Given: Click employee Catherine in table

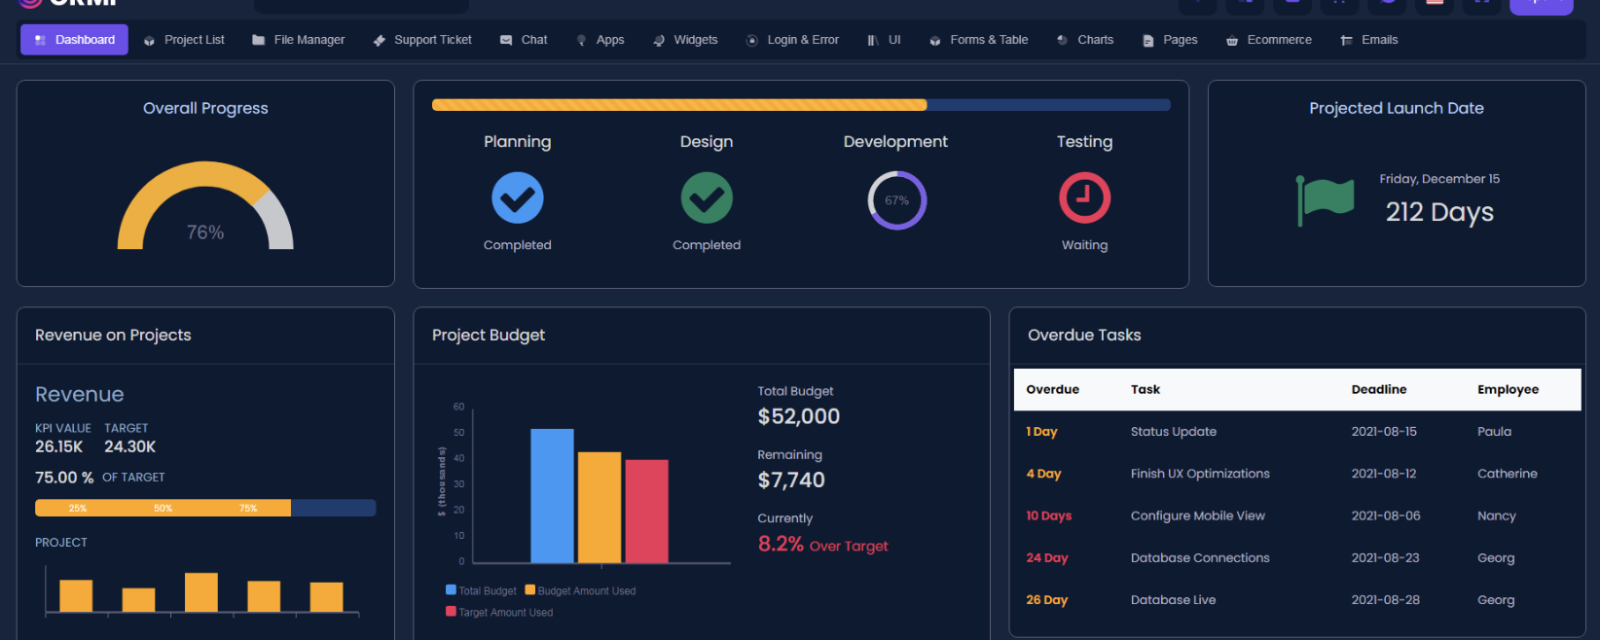Looking at the screenshot, I should tap(1508, 474).
